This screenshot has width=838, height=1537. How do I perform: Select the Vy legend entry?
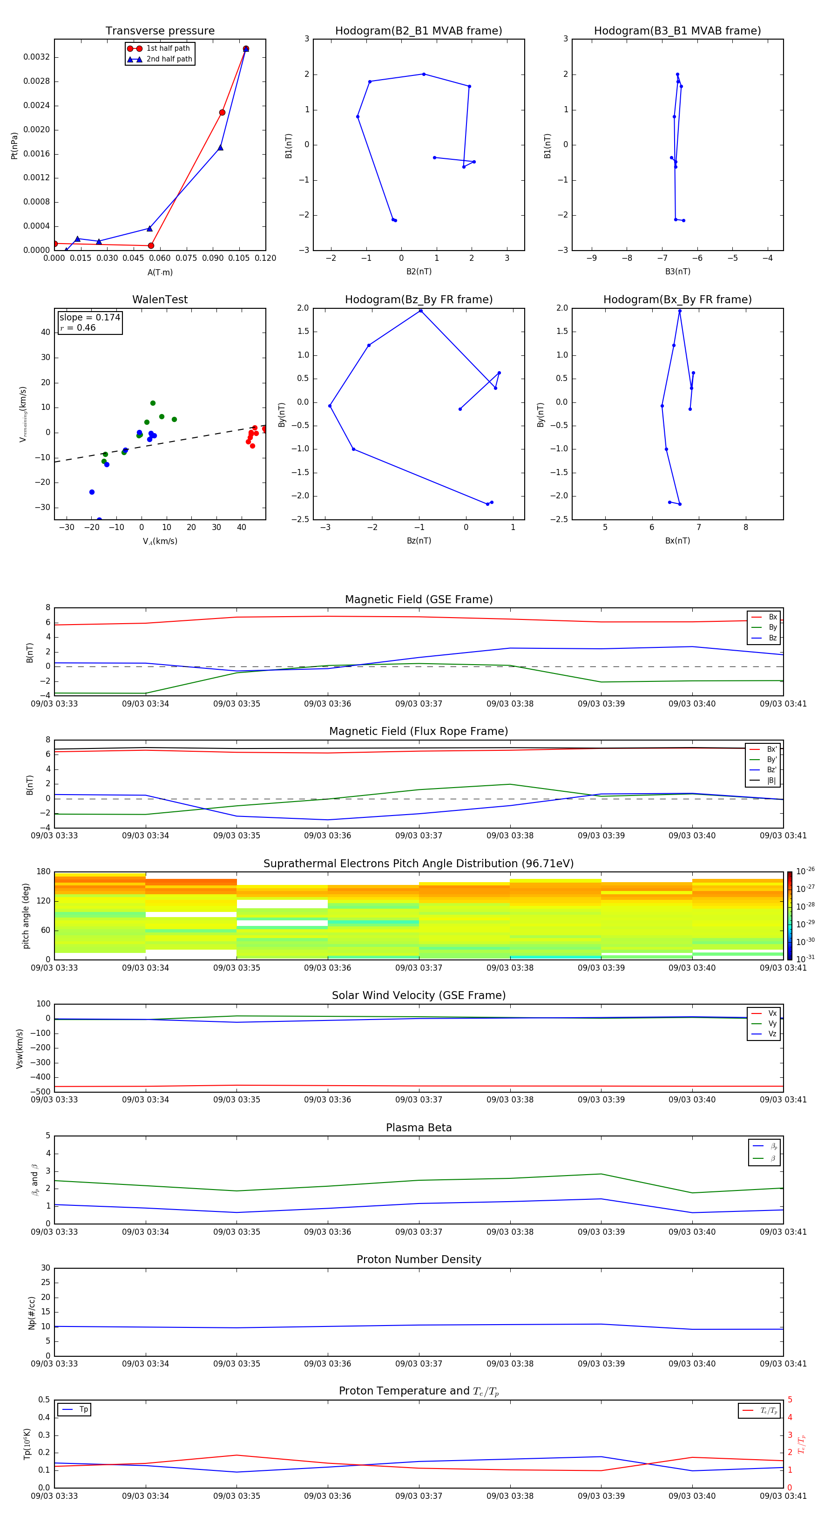(x=764, y=1023)
